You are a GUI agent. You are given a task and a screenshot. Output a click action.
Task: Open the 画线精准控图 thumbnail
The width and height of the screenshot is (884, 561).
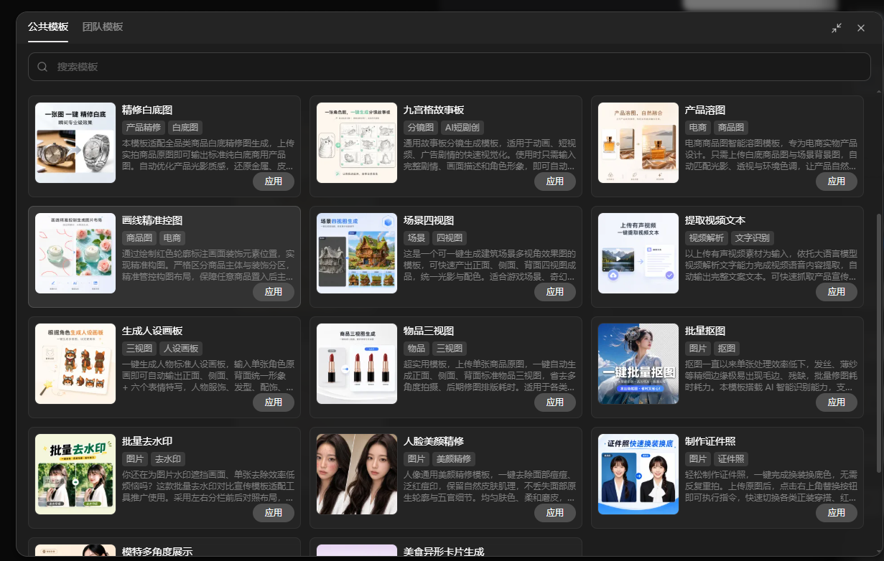pos(75,253)
